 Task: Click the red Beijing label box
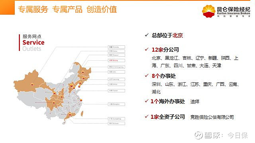(x=116, y=60)
